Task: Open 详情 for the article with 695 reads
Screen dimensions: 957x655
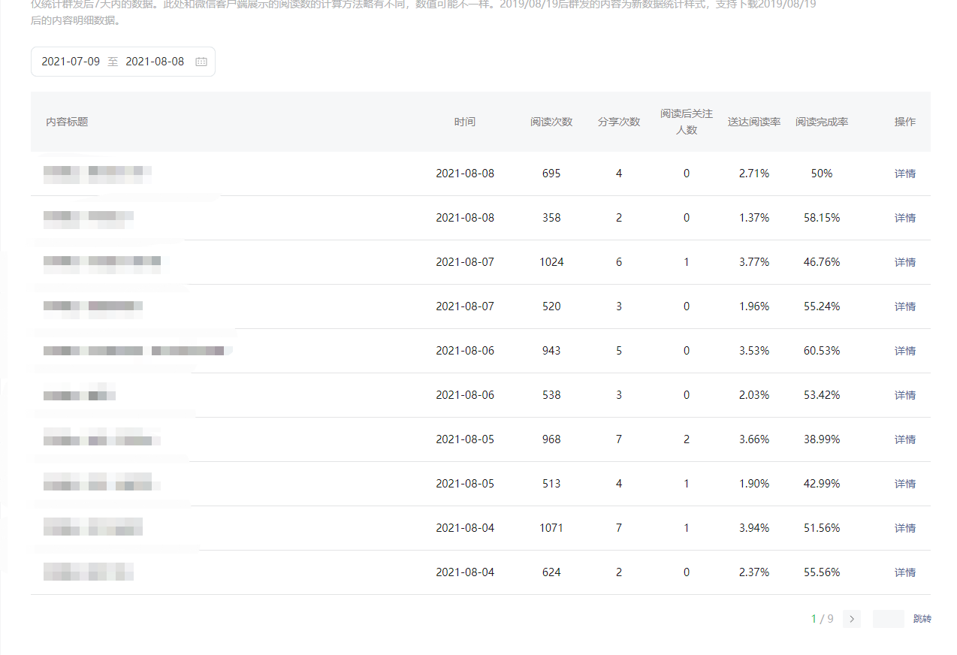Action: point(904,174)
